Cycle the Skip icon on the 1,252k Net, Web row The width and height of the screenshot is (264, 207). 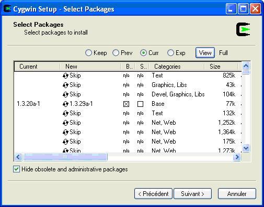(65, 123)
